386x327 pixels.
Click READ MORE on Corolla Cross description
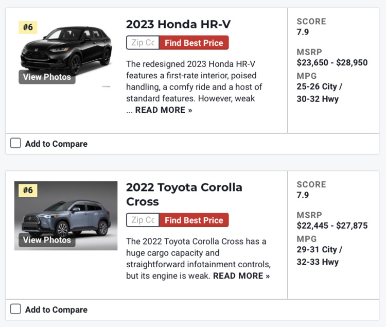point(241,276)
